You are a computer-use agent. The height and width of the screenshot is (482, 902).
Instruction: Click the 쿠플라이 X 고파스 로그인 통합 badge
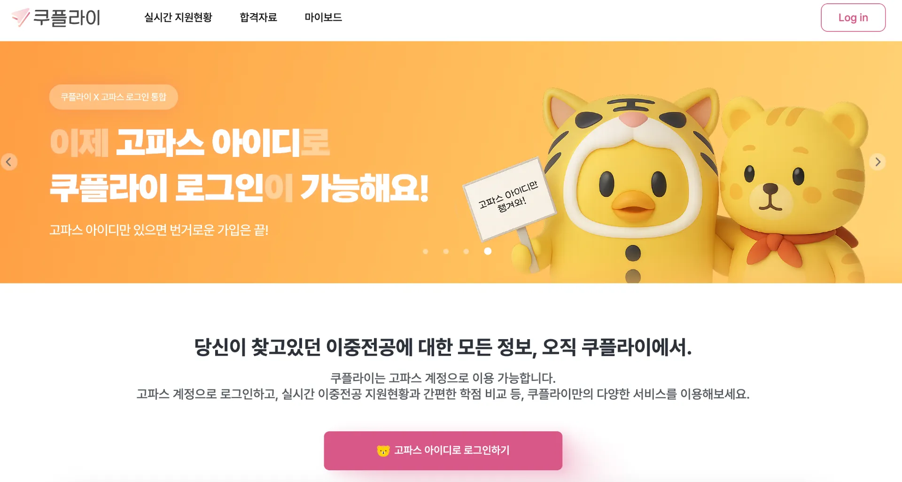click(113, 97)
